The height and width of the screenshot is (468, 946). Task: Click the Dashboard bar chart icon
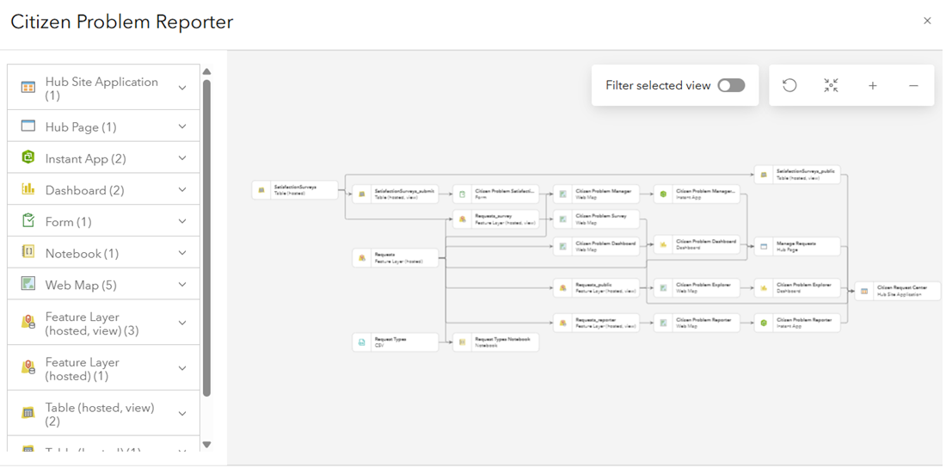[28, 189]
